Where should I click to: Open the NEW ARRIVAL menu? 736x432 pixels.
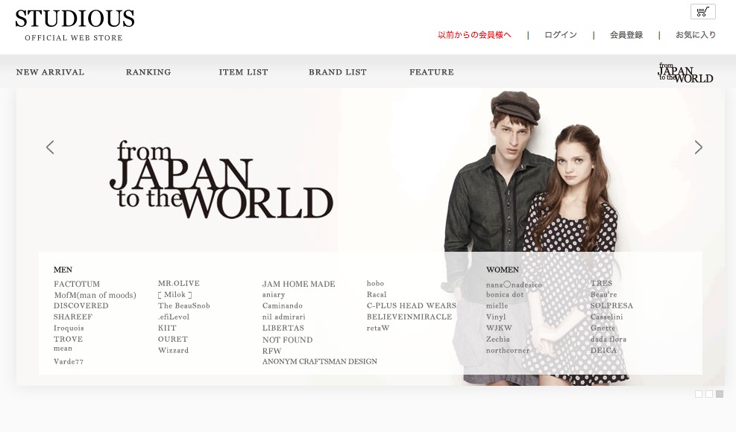pyautogui.click(x=50, y=72)
